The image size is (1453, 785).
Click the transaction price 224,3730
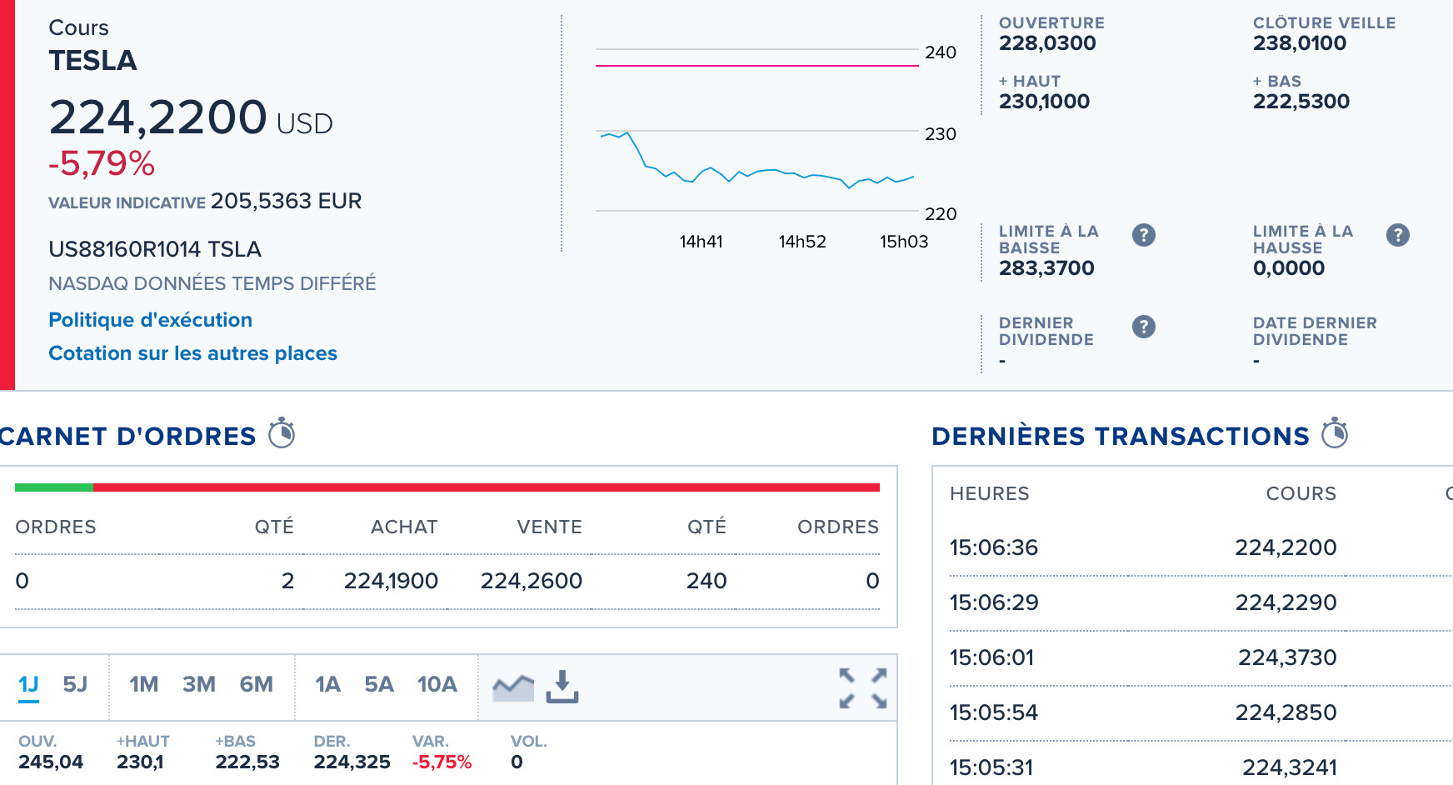pyautogui.click(x=1287, y=657)
